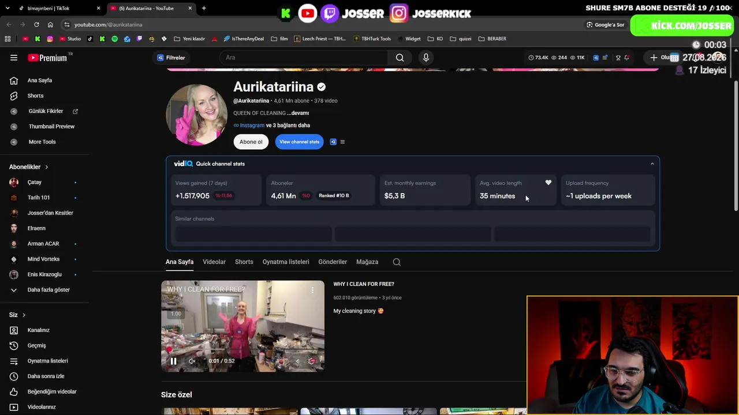Open the Günlük Fikirler sidebar link
739x415 pixels.
point(46,111)
